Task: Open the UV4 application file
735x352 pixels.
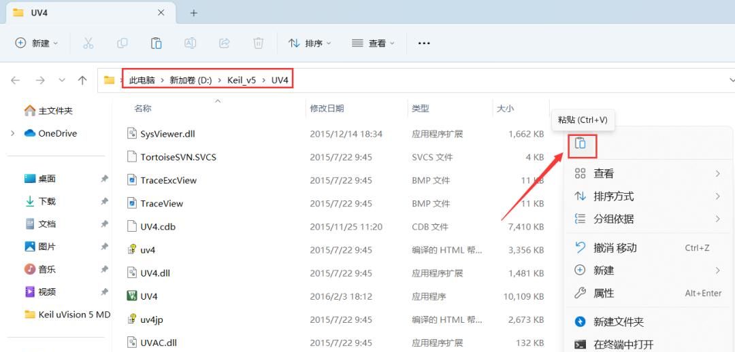Action: 149,296
